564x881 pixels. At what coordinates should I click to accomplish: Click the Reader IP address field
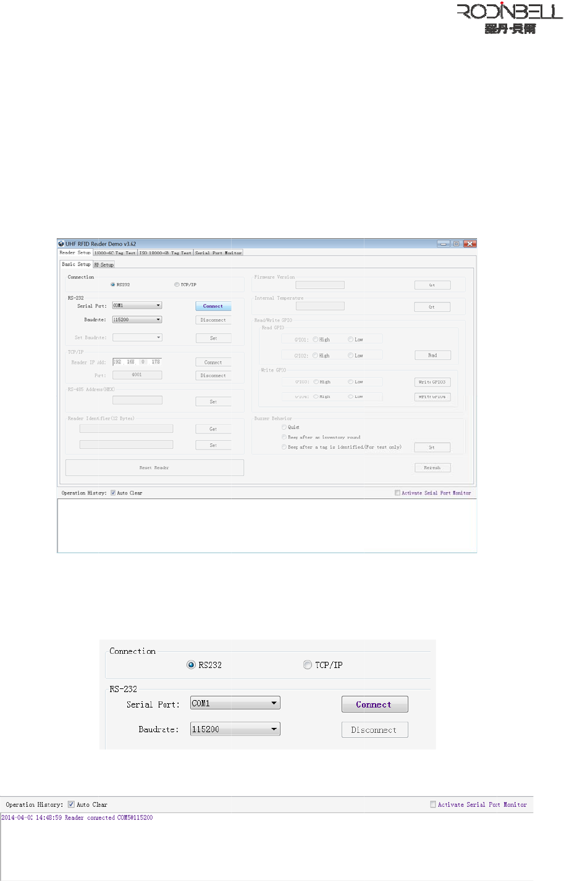click(x=137, y=362)
